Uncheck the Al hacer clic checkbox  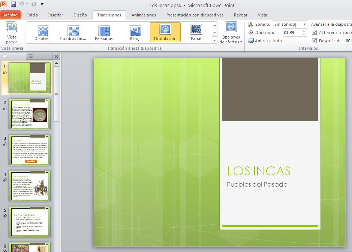click(x=314, y=33)
